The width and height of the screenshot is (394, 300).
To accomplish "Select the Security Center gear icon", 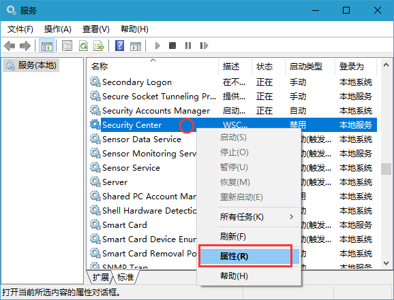I will coord(95,124).
